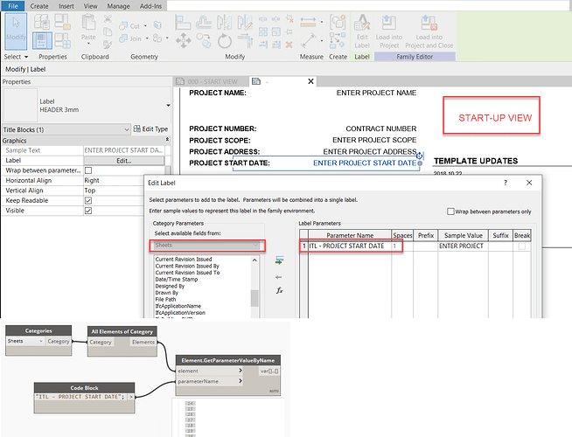
Task: Toggle the Break checkbox in row 1
Action: 522,246
